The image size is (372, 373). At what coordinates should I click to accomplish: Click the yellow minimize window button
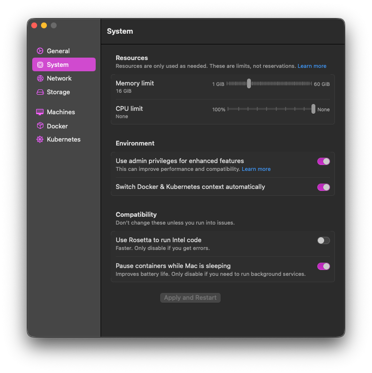(x=44, y=25)
